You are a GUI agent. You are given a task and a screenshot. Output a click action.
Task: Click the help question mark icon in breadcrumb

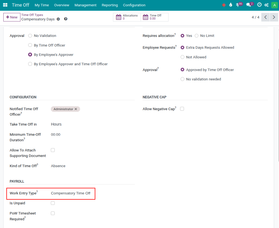tap(66, 19)
